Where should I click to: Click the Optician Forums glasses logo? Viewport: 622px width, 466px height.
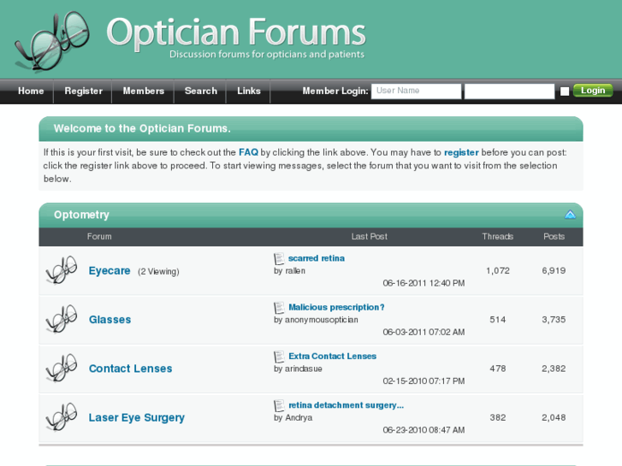coord(52,41)
